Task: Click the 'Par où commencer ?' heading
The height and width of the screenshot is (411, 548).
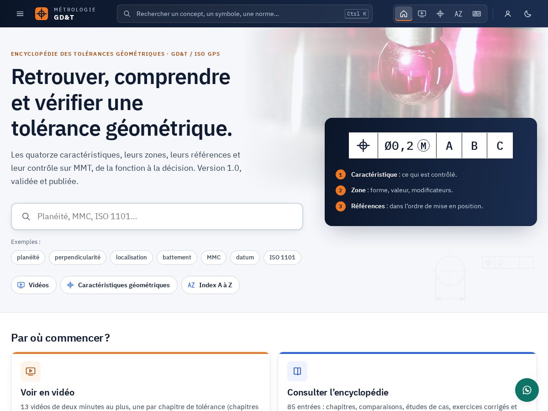Action: (x=60, y=338)
